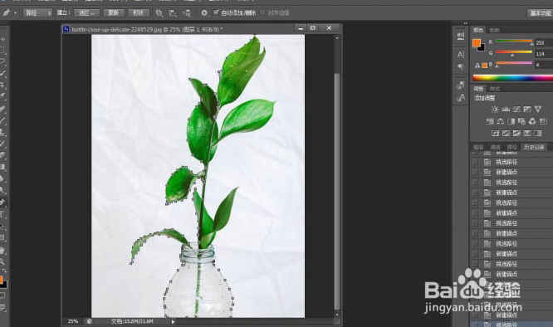Image resolution: width=553 pixels, height=327 pixels.
Task: Click the gamut warning triangle icon
Action: [477, 66]
